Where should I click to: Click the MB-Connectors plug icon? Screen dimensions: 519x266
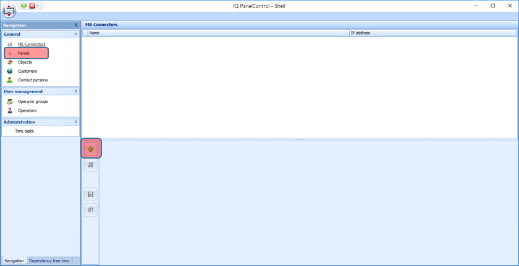(10, 44)
